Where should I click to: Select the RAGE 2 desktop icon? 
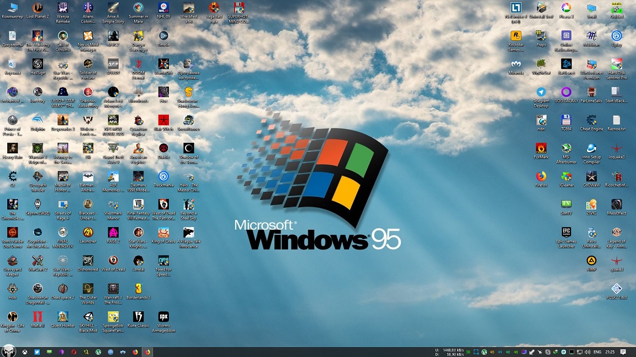113,234
